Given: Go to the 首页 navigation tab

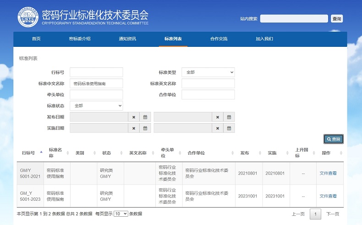Looking at the screenshot, I should click(36, 39).
